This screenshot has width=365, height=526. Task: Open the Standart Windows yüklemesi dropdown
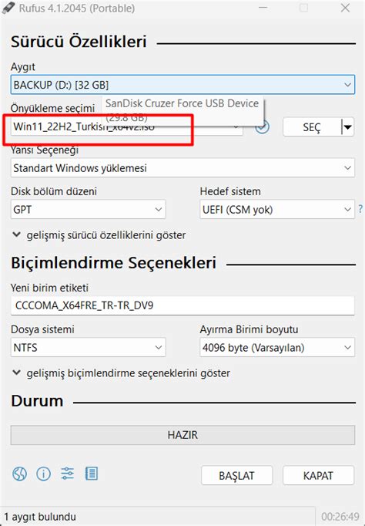182,167
